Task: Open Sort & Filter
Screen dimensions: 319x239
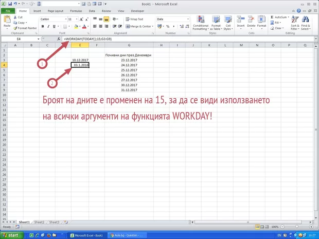Action: tap(295, 23)
